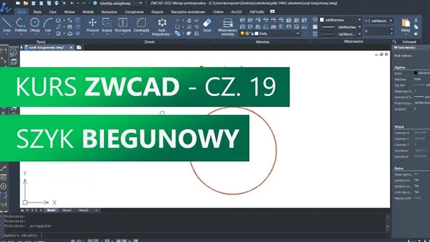
Task: Click the transparency value input field
Action: 376,31
